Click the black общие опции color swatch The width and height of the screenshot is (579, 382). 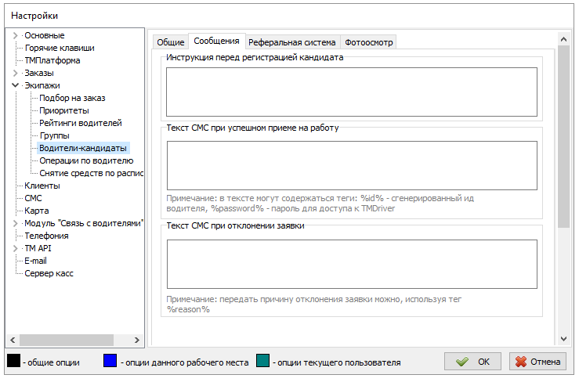coord(14,362)
